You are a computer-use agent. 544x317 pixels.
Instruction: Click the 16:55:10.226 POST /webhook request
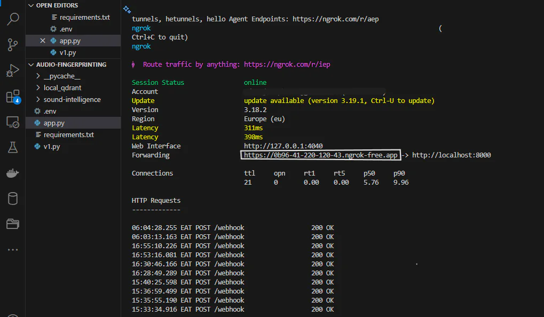pyautogui.click(x=232, y=246)
